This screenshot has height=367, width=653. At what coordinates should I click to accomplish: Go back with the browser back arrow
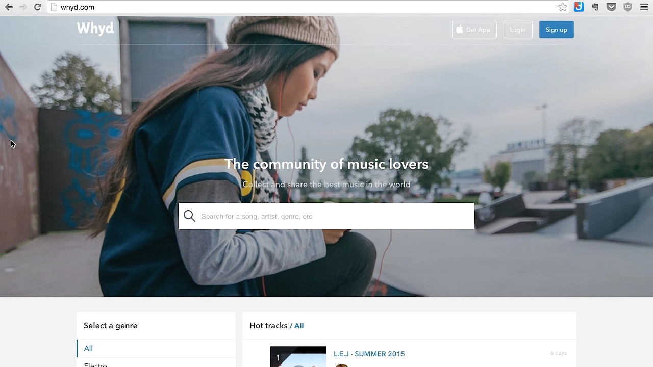click(x=9, y=7)
